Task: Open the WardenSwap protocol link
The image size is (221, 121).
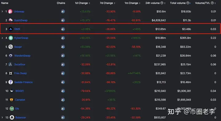Action: click(22, 55)
